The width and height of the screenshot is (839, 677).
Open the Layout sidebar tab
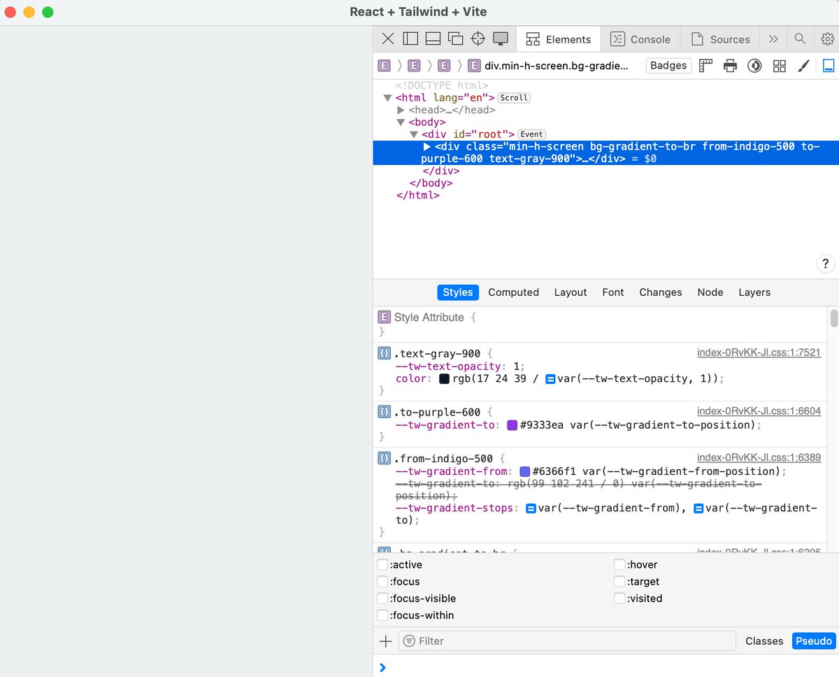(x=571, y=292)
